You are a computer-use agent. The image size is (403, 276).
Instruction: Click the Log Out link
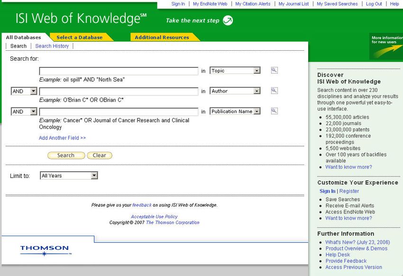374,4
